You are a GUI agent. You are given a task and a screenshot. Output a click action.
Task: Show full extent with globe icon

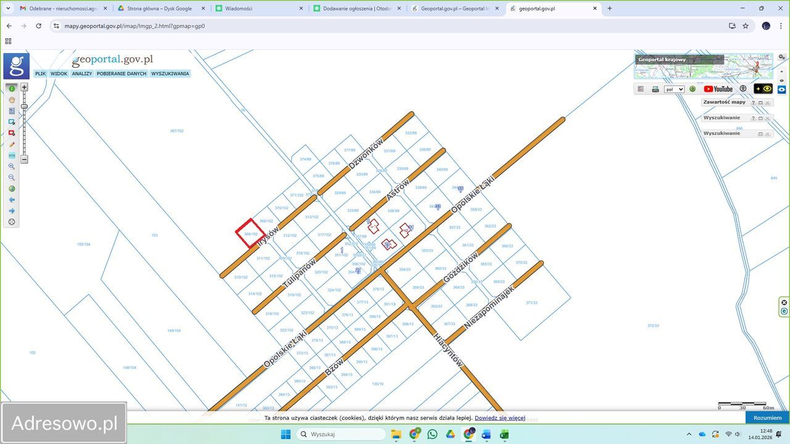pyautogui.click(x=12, y=189)
